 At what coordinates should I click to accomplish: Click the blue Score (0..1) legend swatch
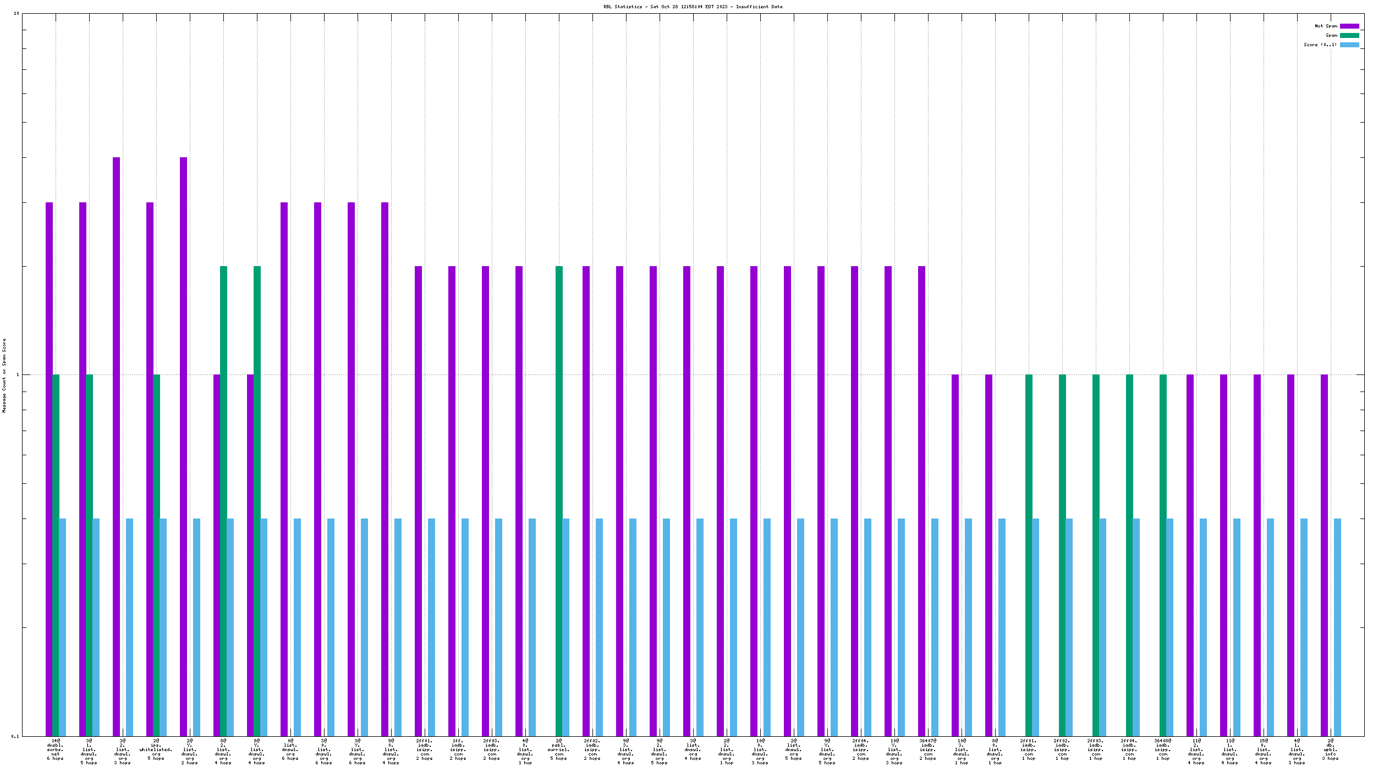click(1349, 45)
